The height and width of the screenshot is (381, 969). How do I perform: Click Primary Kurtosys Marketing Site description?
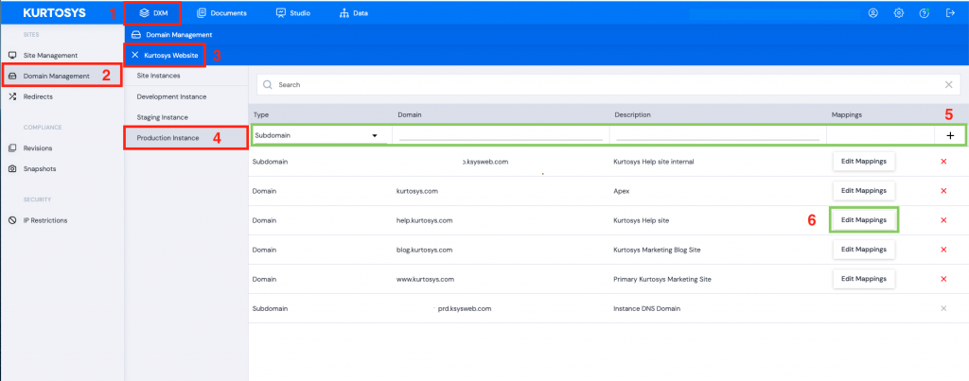click(x=662, y=279)
